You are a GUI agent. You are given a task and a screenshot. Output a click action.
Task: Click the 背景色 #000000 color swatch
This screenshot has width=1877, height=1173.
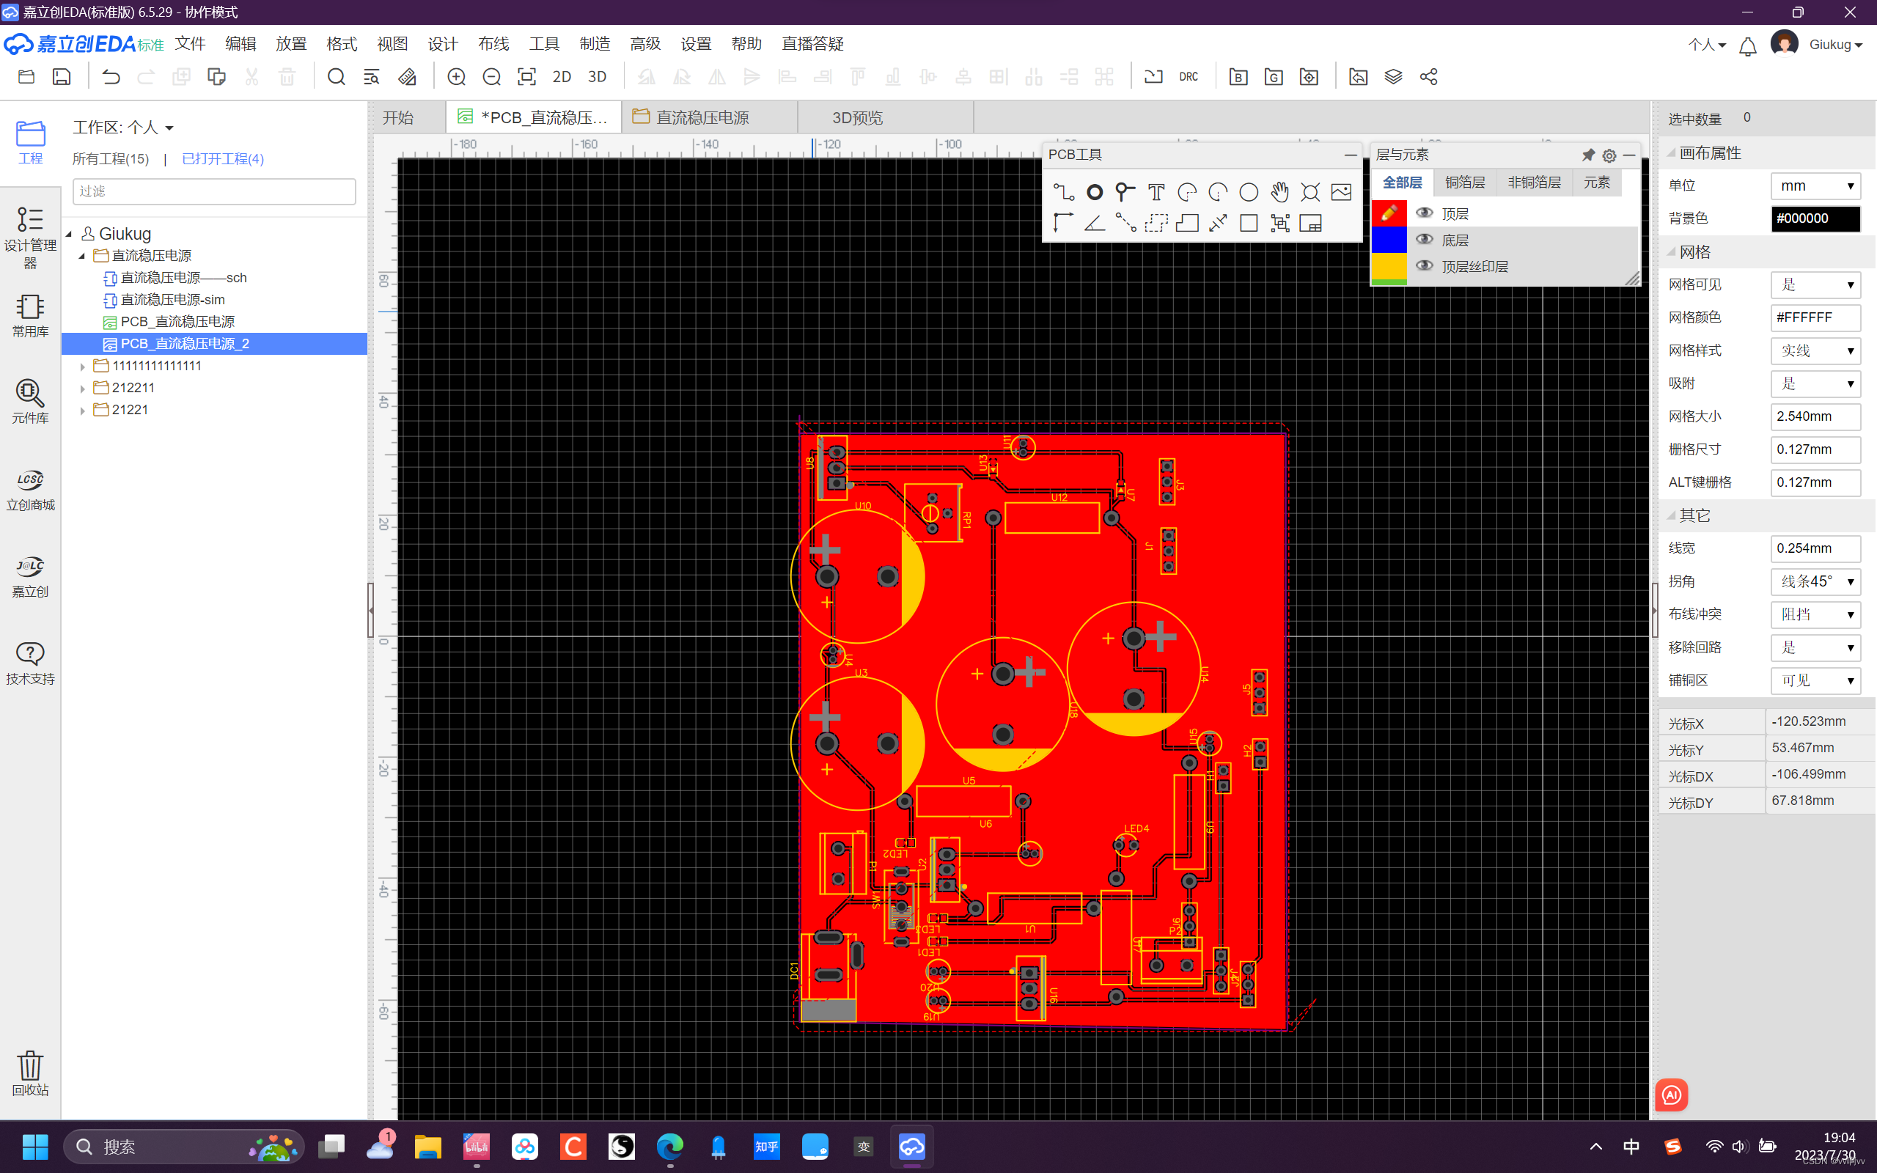(x=1815, y=218)
